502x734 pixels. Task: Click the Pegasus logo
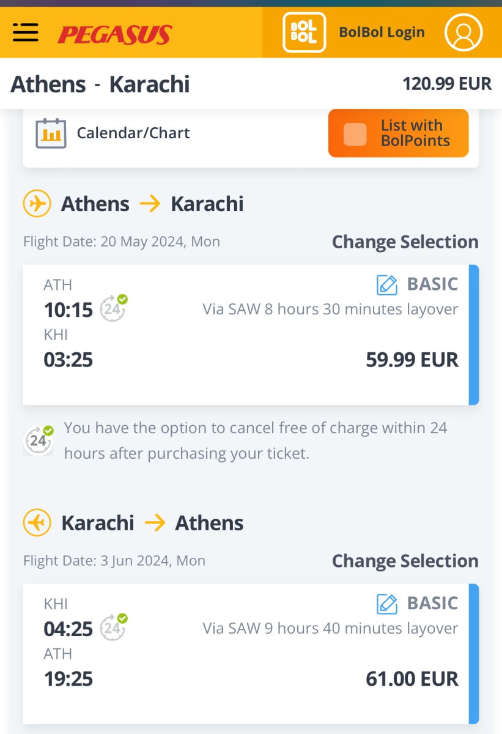115,34
